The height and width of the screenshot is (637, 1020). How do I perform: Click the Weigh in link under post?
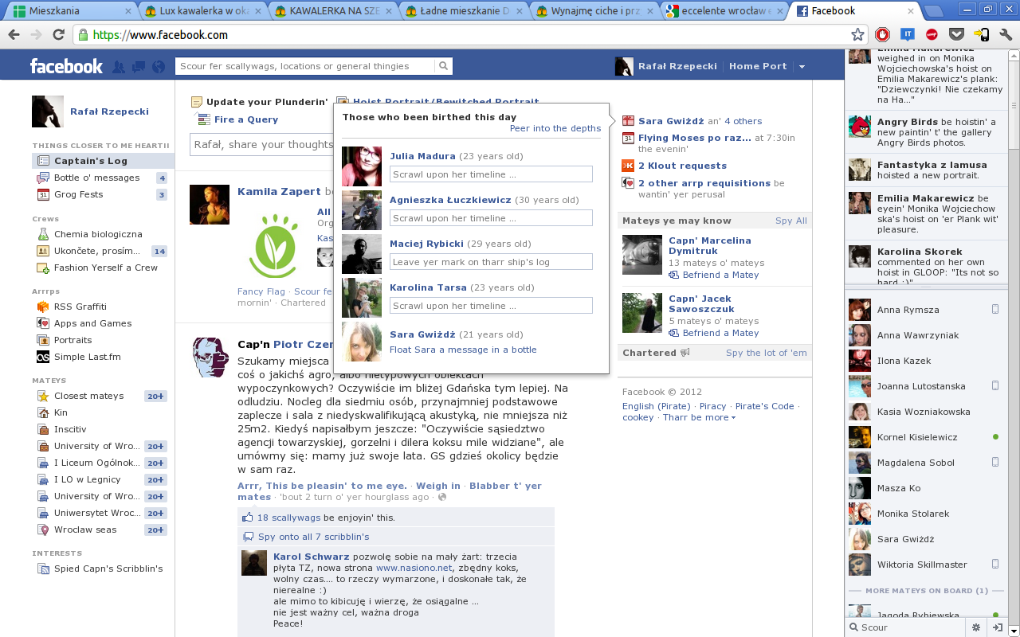pyautogui.click(x=438, y=486)
